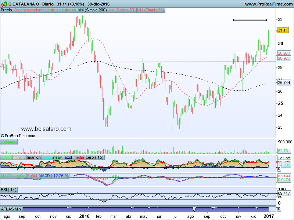The height and width of the screenshot is (220, 294).
Task: Open the RSI (14) indicator settings label
Action: point(9,190)
